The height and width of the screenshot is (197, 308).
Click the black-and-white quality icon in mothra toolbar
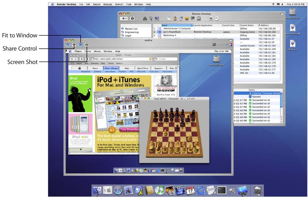214,45
